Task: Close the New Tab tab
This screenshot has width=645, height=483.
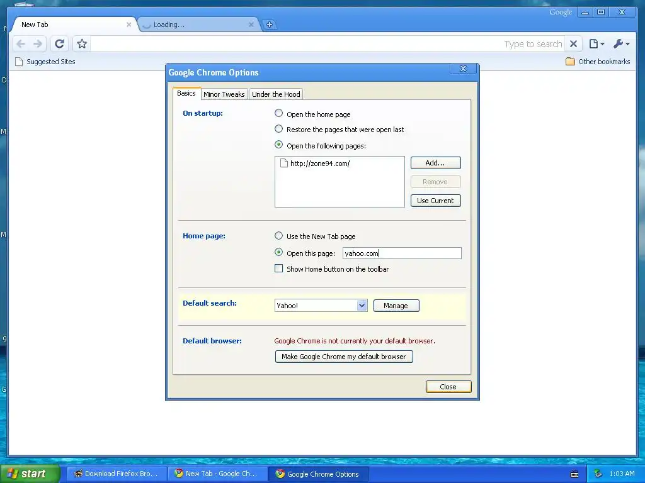Action: 128,25
